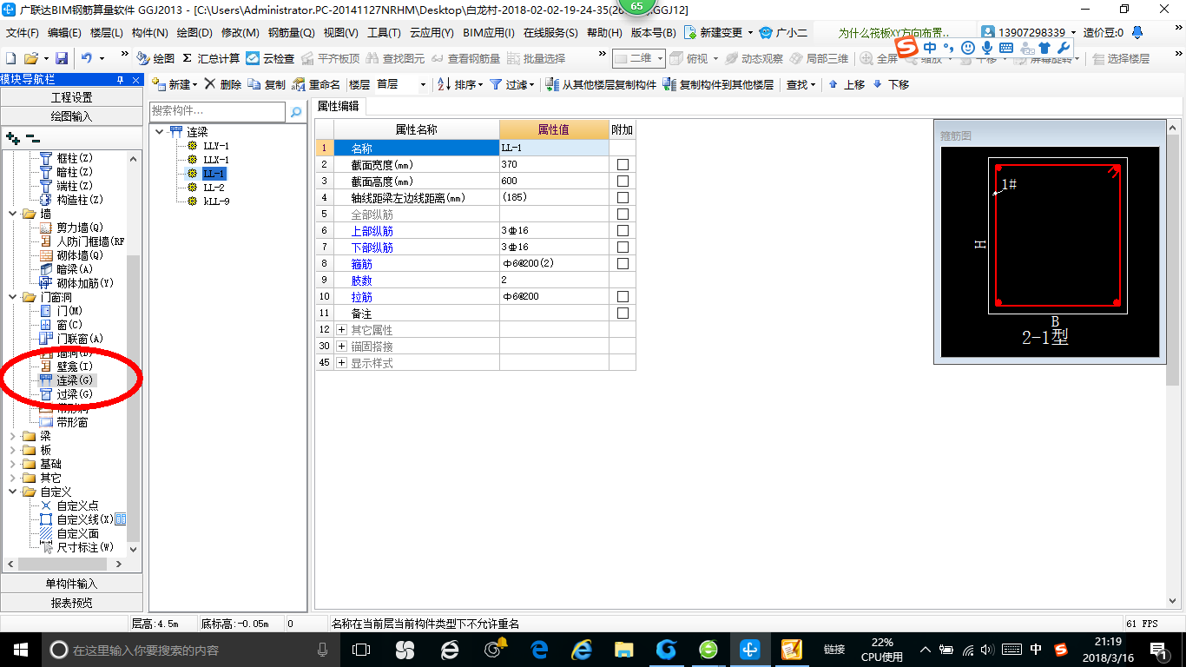Open the 帮助(H) menu

click(x=604, y=33)
